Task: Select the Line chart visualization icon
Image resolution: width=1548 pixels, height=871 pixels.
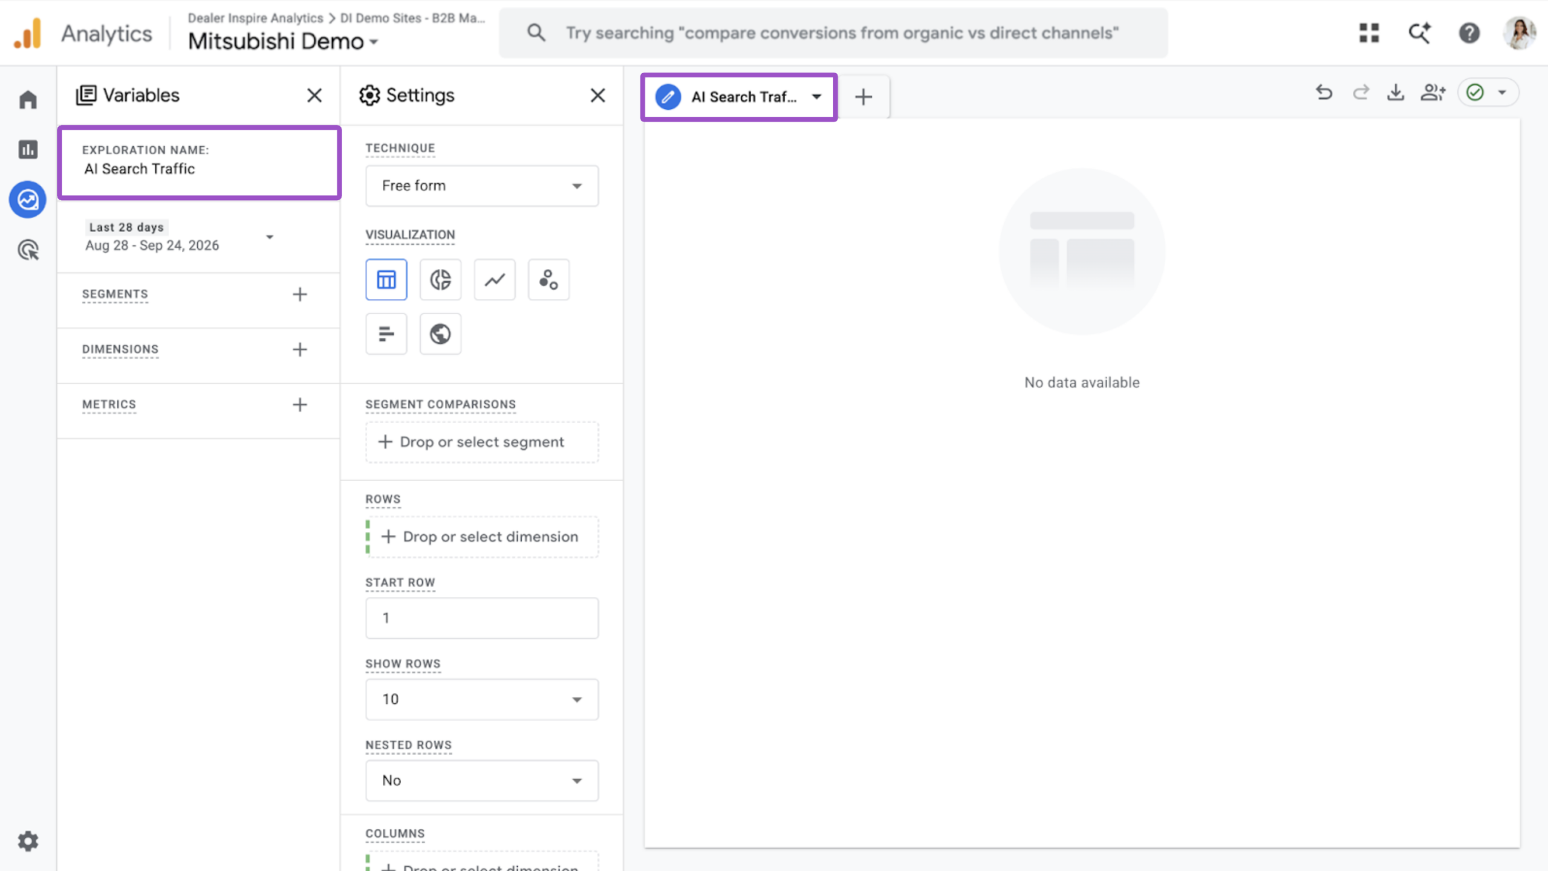Action: pos(495,280)
